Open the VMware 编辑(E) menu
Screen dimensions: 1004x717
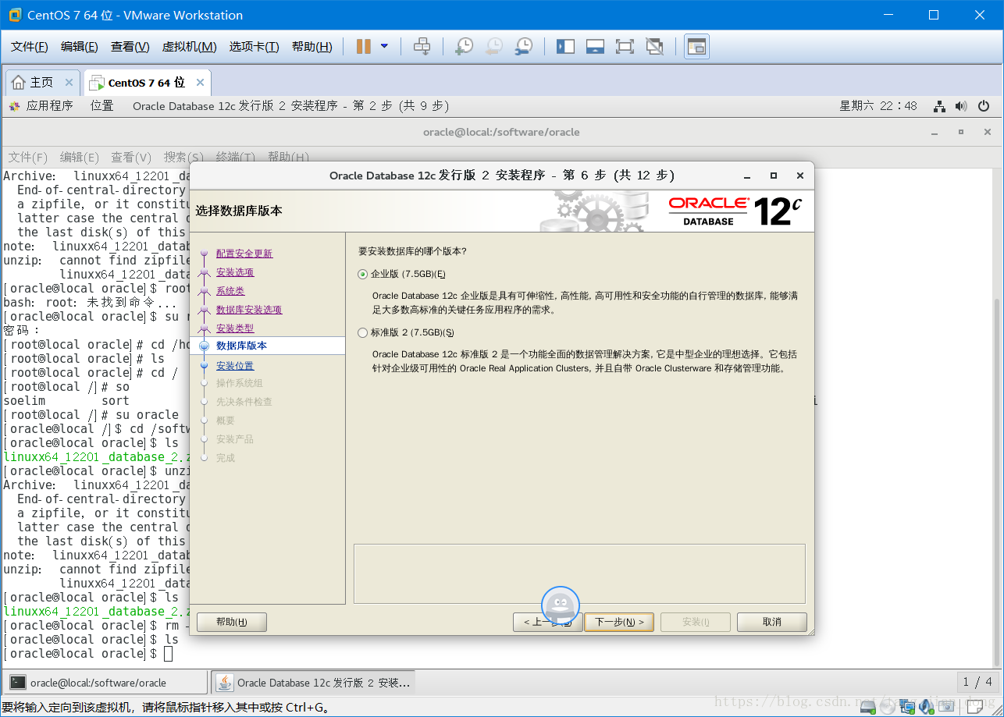point(80,47)
